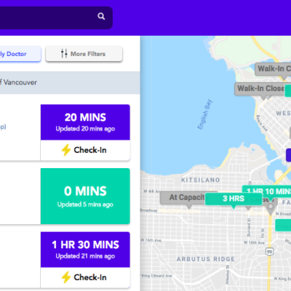Toggle the Family Doctor filter
The image size is (291, 291).
click(20, 54)
